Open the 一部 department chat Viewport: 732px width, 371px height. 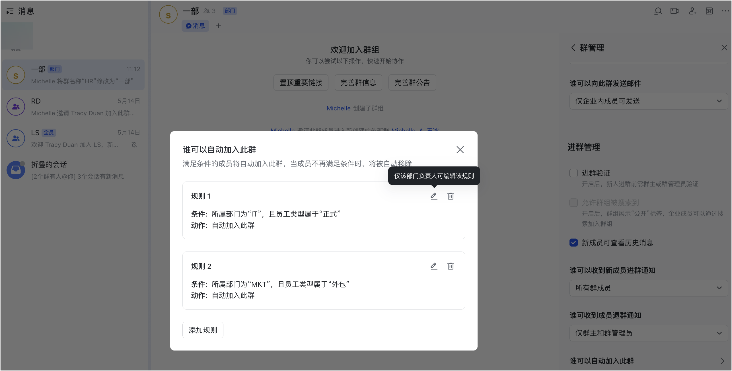[73, 75]
